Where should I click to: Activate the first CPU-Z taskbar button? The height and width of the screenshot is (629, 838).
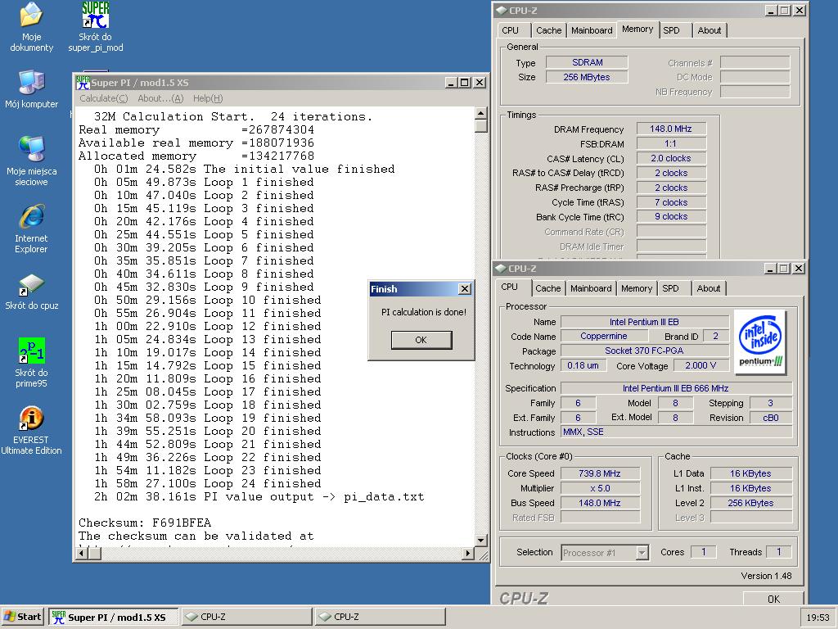[246, 617]
